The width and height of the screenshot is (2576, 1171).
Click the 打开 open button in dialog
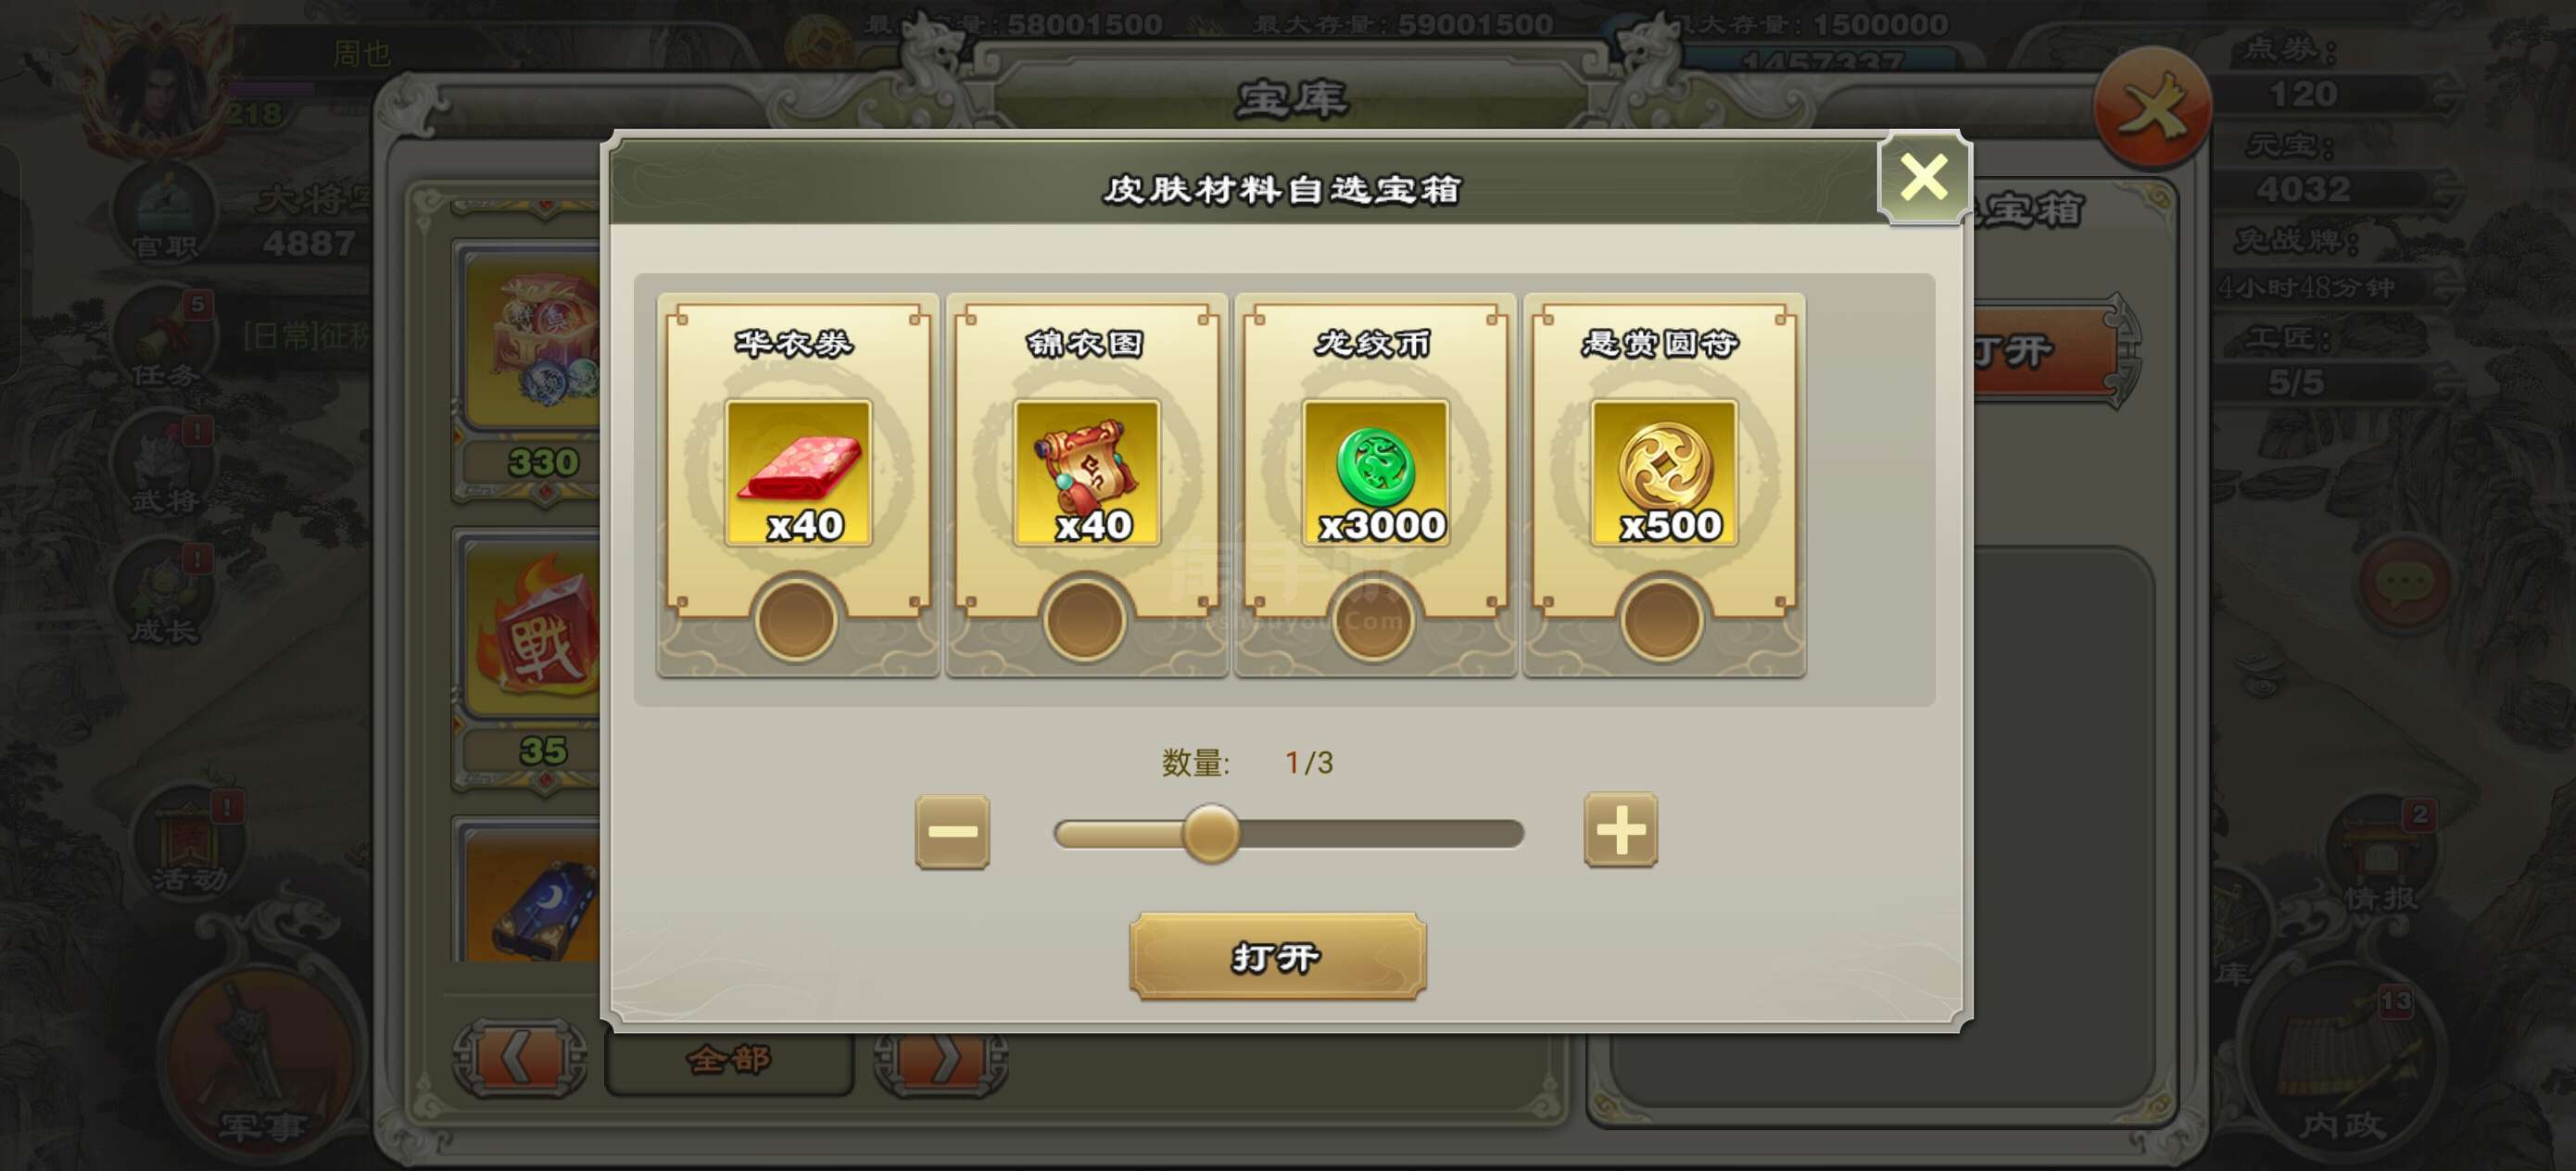[1277, 956]
